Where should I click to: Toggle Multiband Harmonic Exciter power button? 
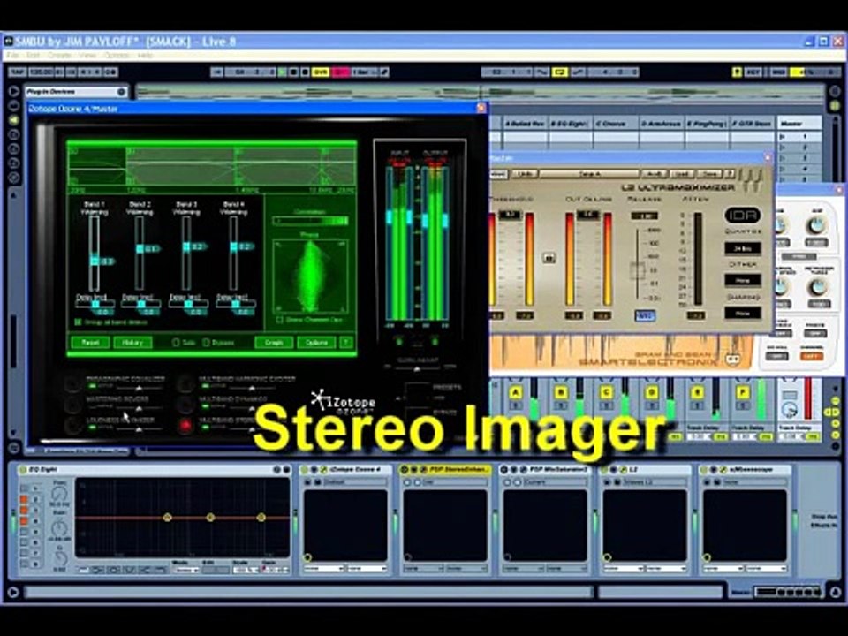[185, 384]
